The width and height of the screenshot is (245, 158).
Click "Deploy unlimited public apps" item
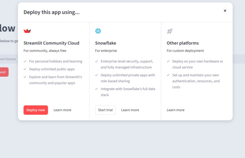click(52, 69)
